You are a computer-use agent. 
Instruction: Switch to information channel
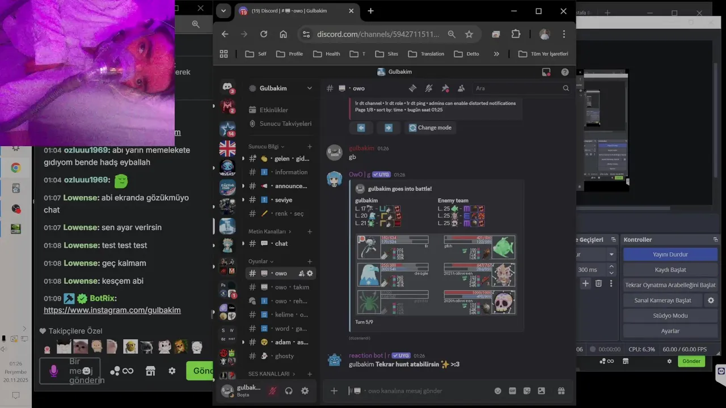coord(281,172)
